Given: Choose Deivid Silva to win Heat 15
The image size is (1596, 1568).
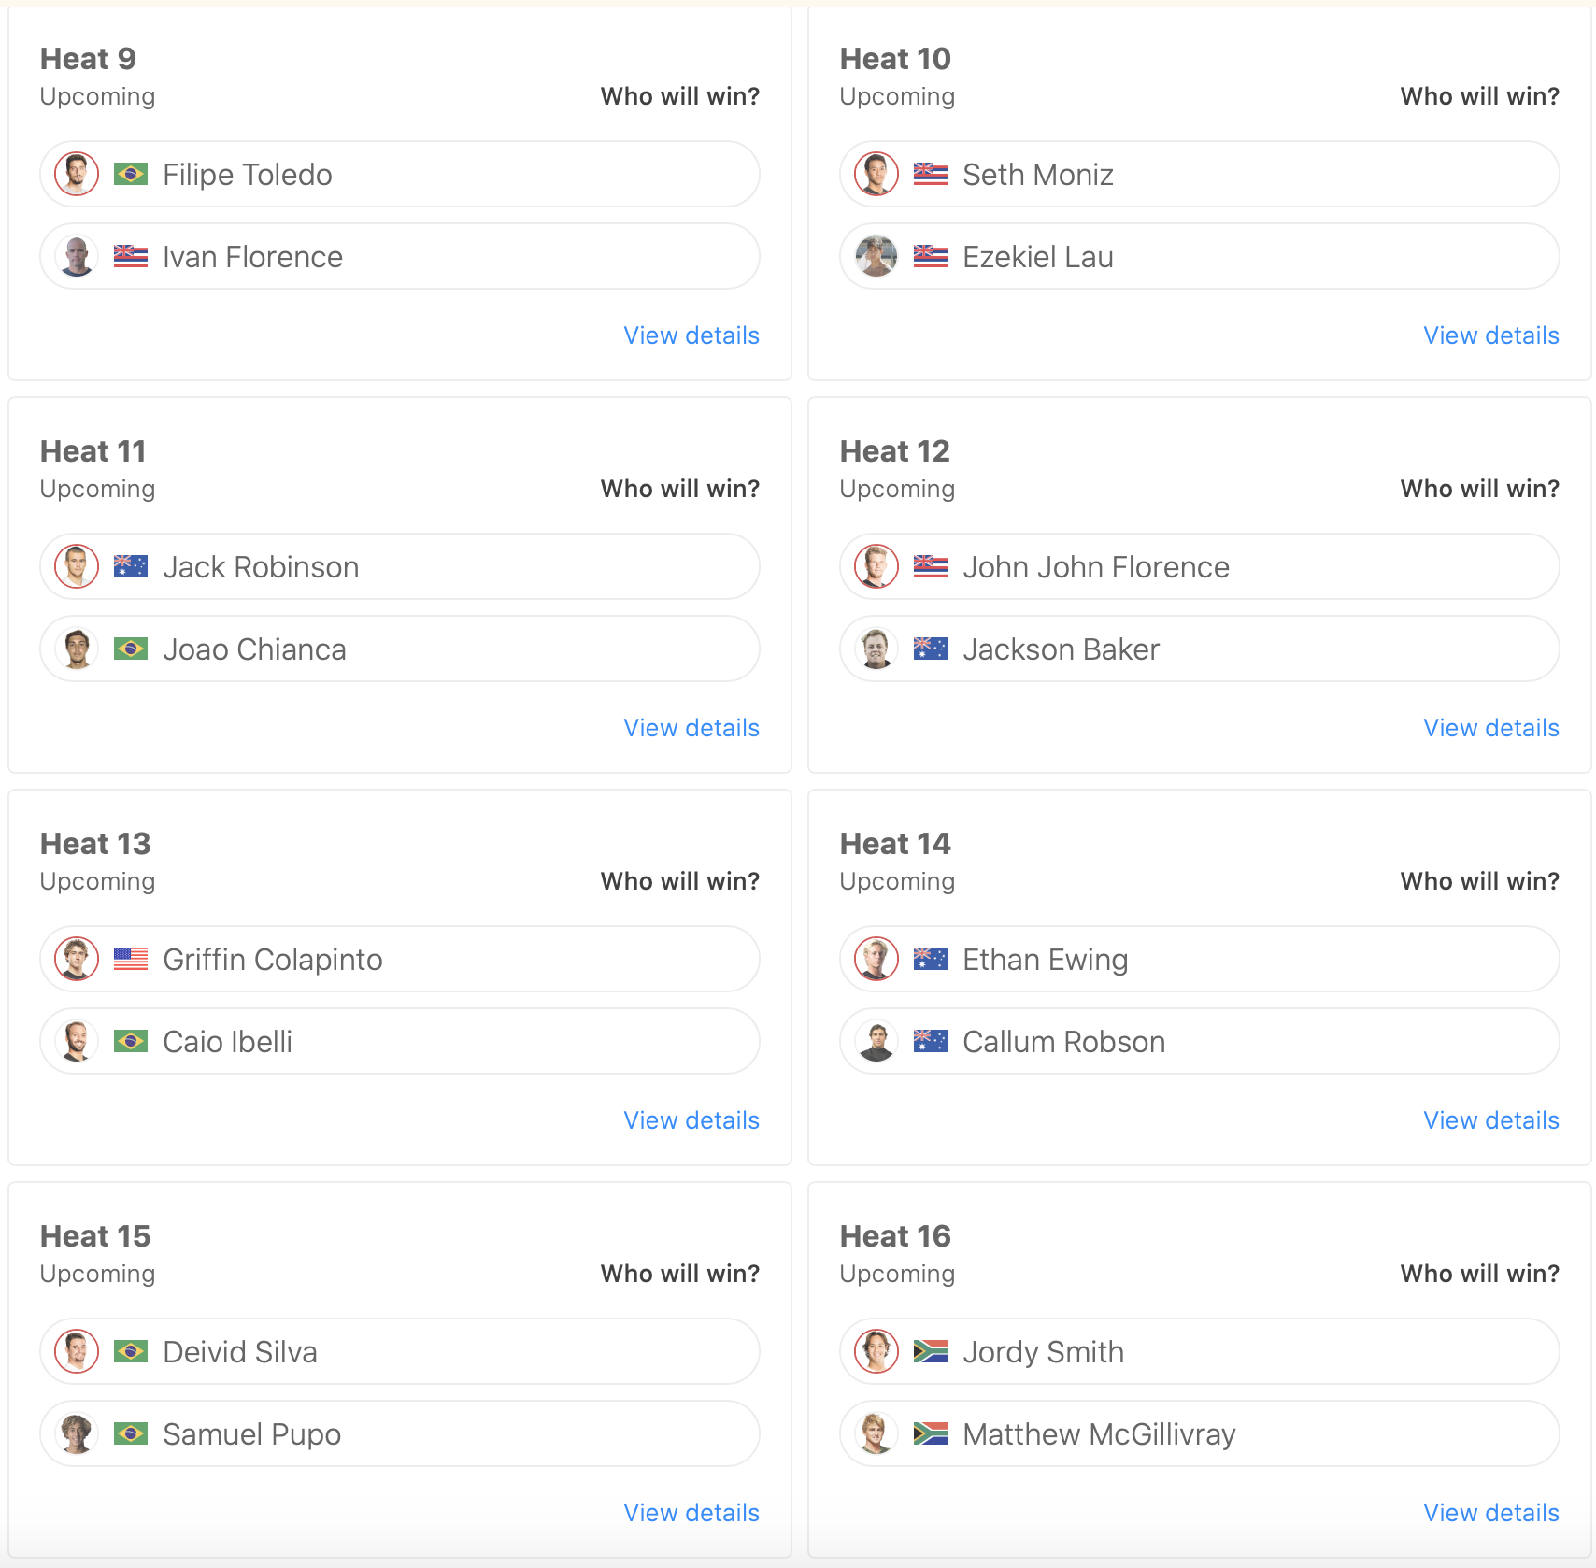Looking at the screenshot, I should click(x=399, y=1352).
